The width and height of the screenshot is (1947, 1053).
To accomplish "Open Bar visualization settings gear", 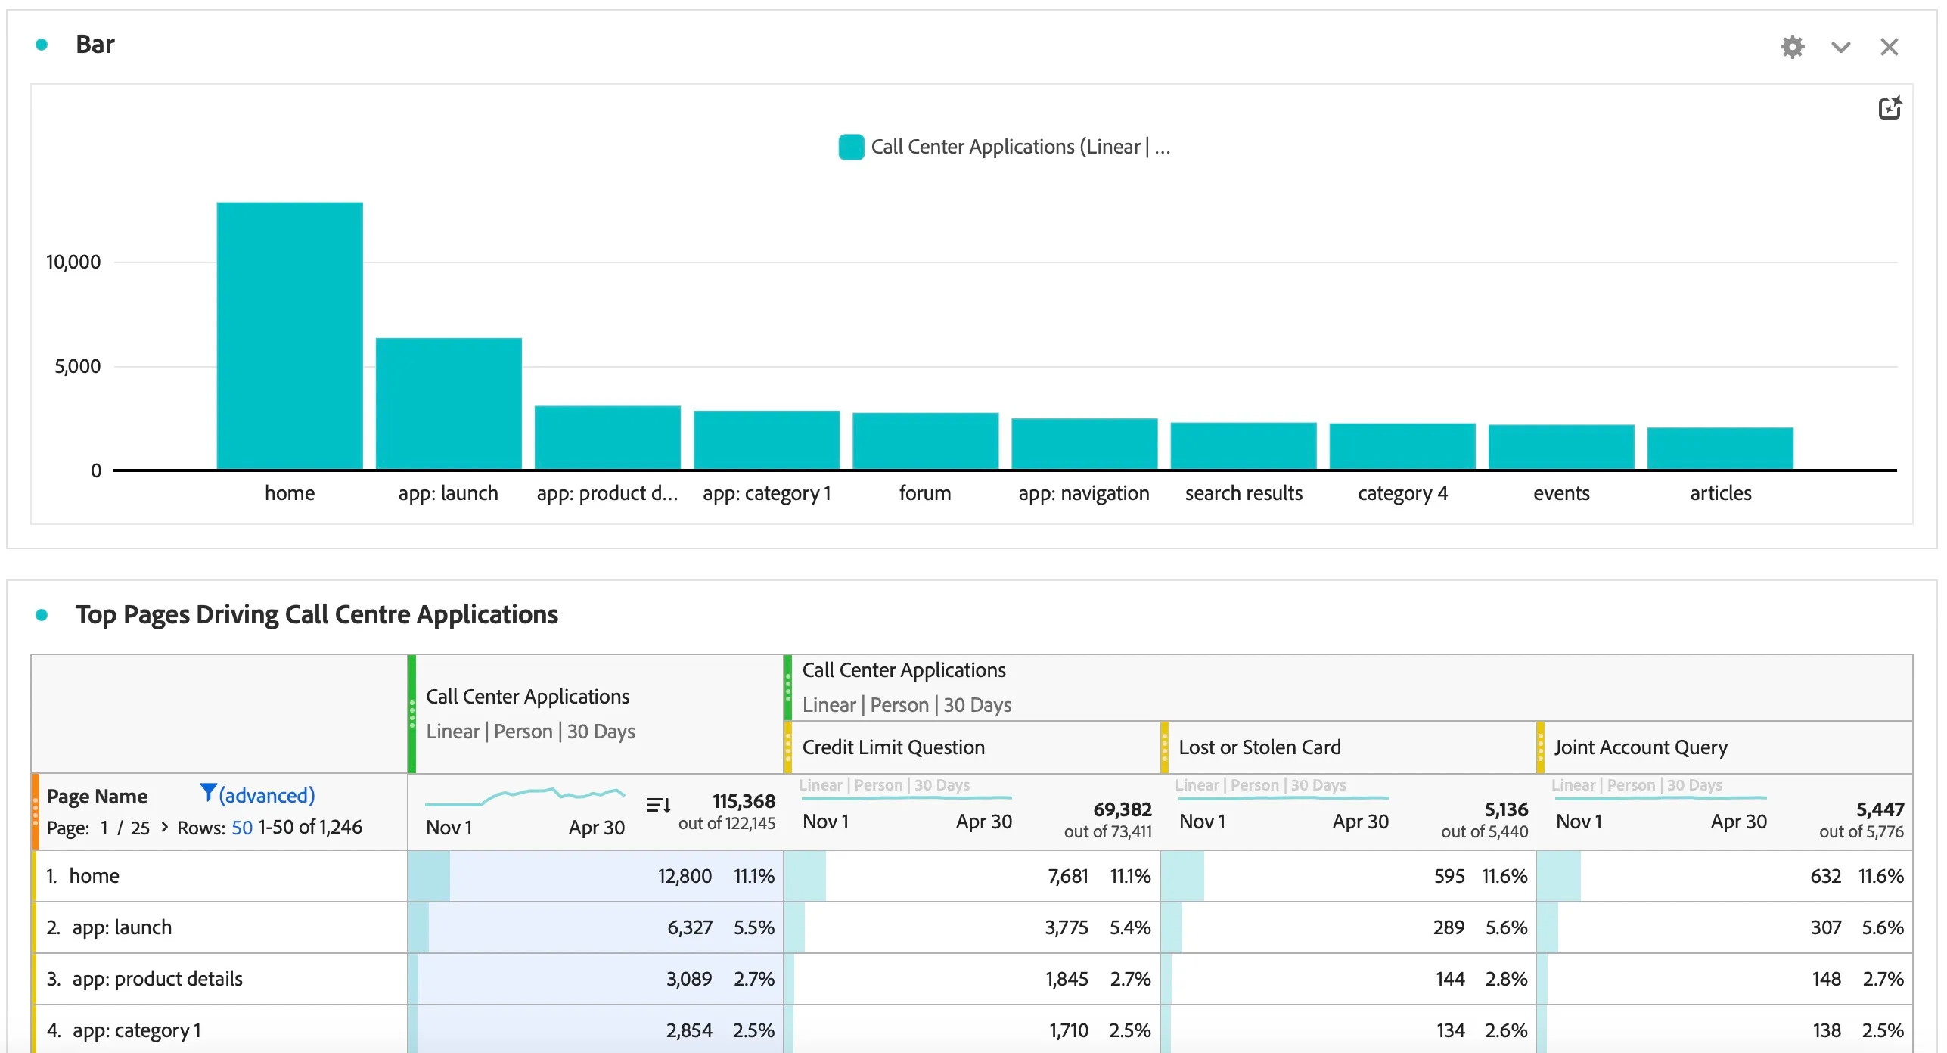I will [1792, 47].
